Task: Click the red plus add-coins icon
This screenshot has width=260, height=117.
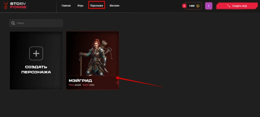Action: [x=184, y=6]
